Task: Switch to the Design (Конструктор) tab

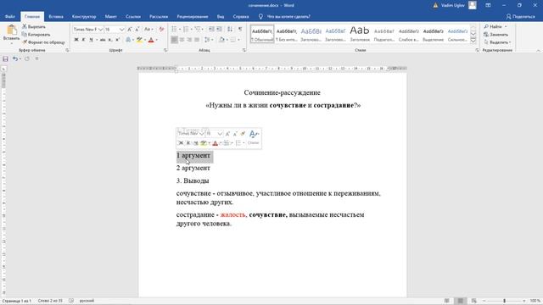Action: 84,16
